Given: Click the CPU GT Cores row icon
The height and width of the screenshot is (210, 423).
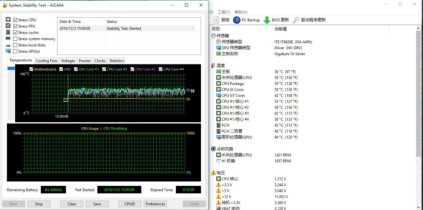Looking at the screenshot, I should pos(219,95).
